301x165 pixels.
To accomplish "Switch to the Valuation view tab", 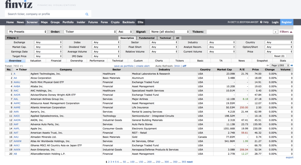I will point(36,61).
